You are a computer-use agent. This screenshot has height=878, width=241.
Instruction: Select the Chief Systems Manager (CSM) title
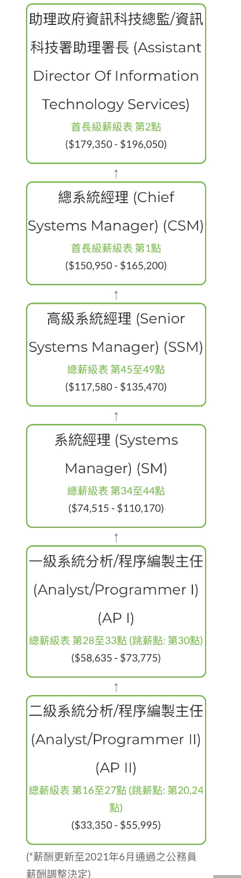tap(116, 211)
